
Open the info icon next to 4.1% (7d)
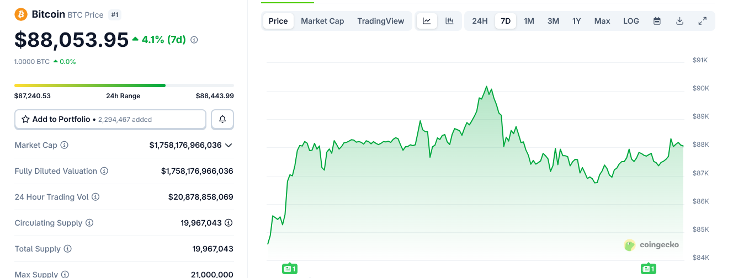[x=194, y=40]
